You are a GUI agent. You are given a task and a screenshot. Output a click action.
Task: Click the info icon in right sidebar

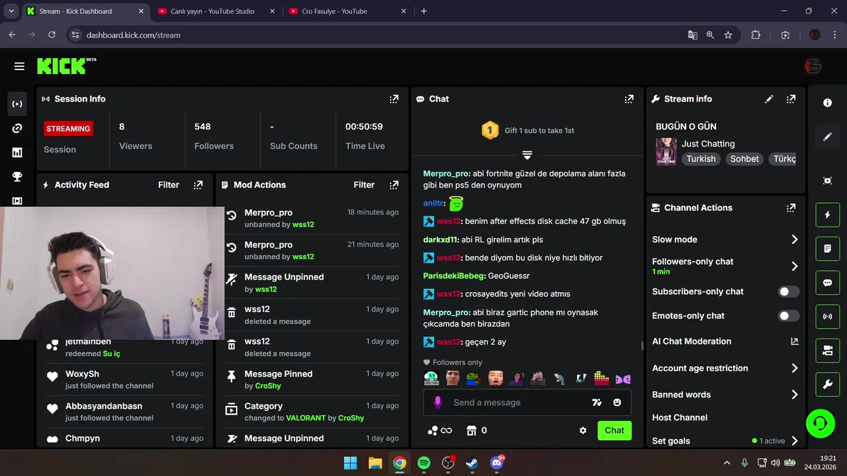pos(827,103)
